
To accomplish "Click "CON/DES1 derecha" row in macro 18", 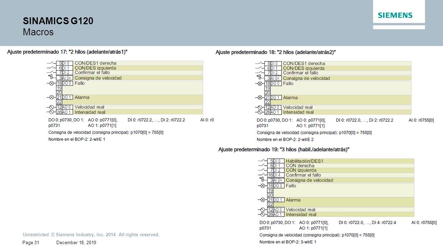I will 338,64.
